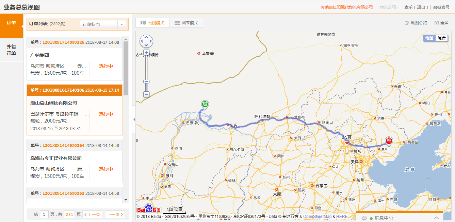455x222 pixels.
Task: Open order number L2018081617140306
Action: pyautogui.click(x=63, y=90)
